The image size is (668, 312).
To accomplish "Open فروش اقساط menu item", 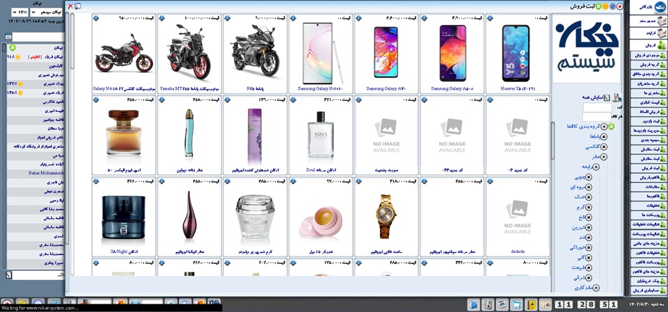I will (x=649, y=111).
